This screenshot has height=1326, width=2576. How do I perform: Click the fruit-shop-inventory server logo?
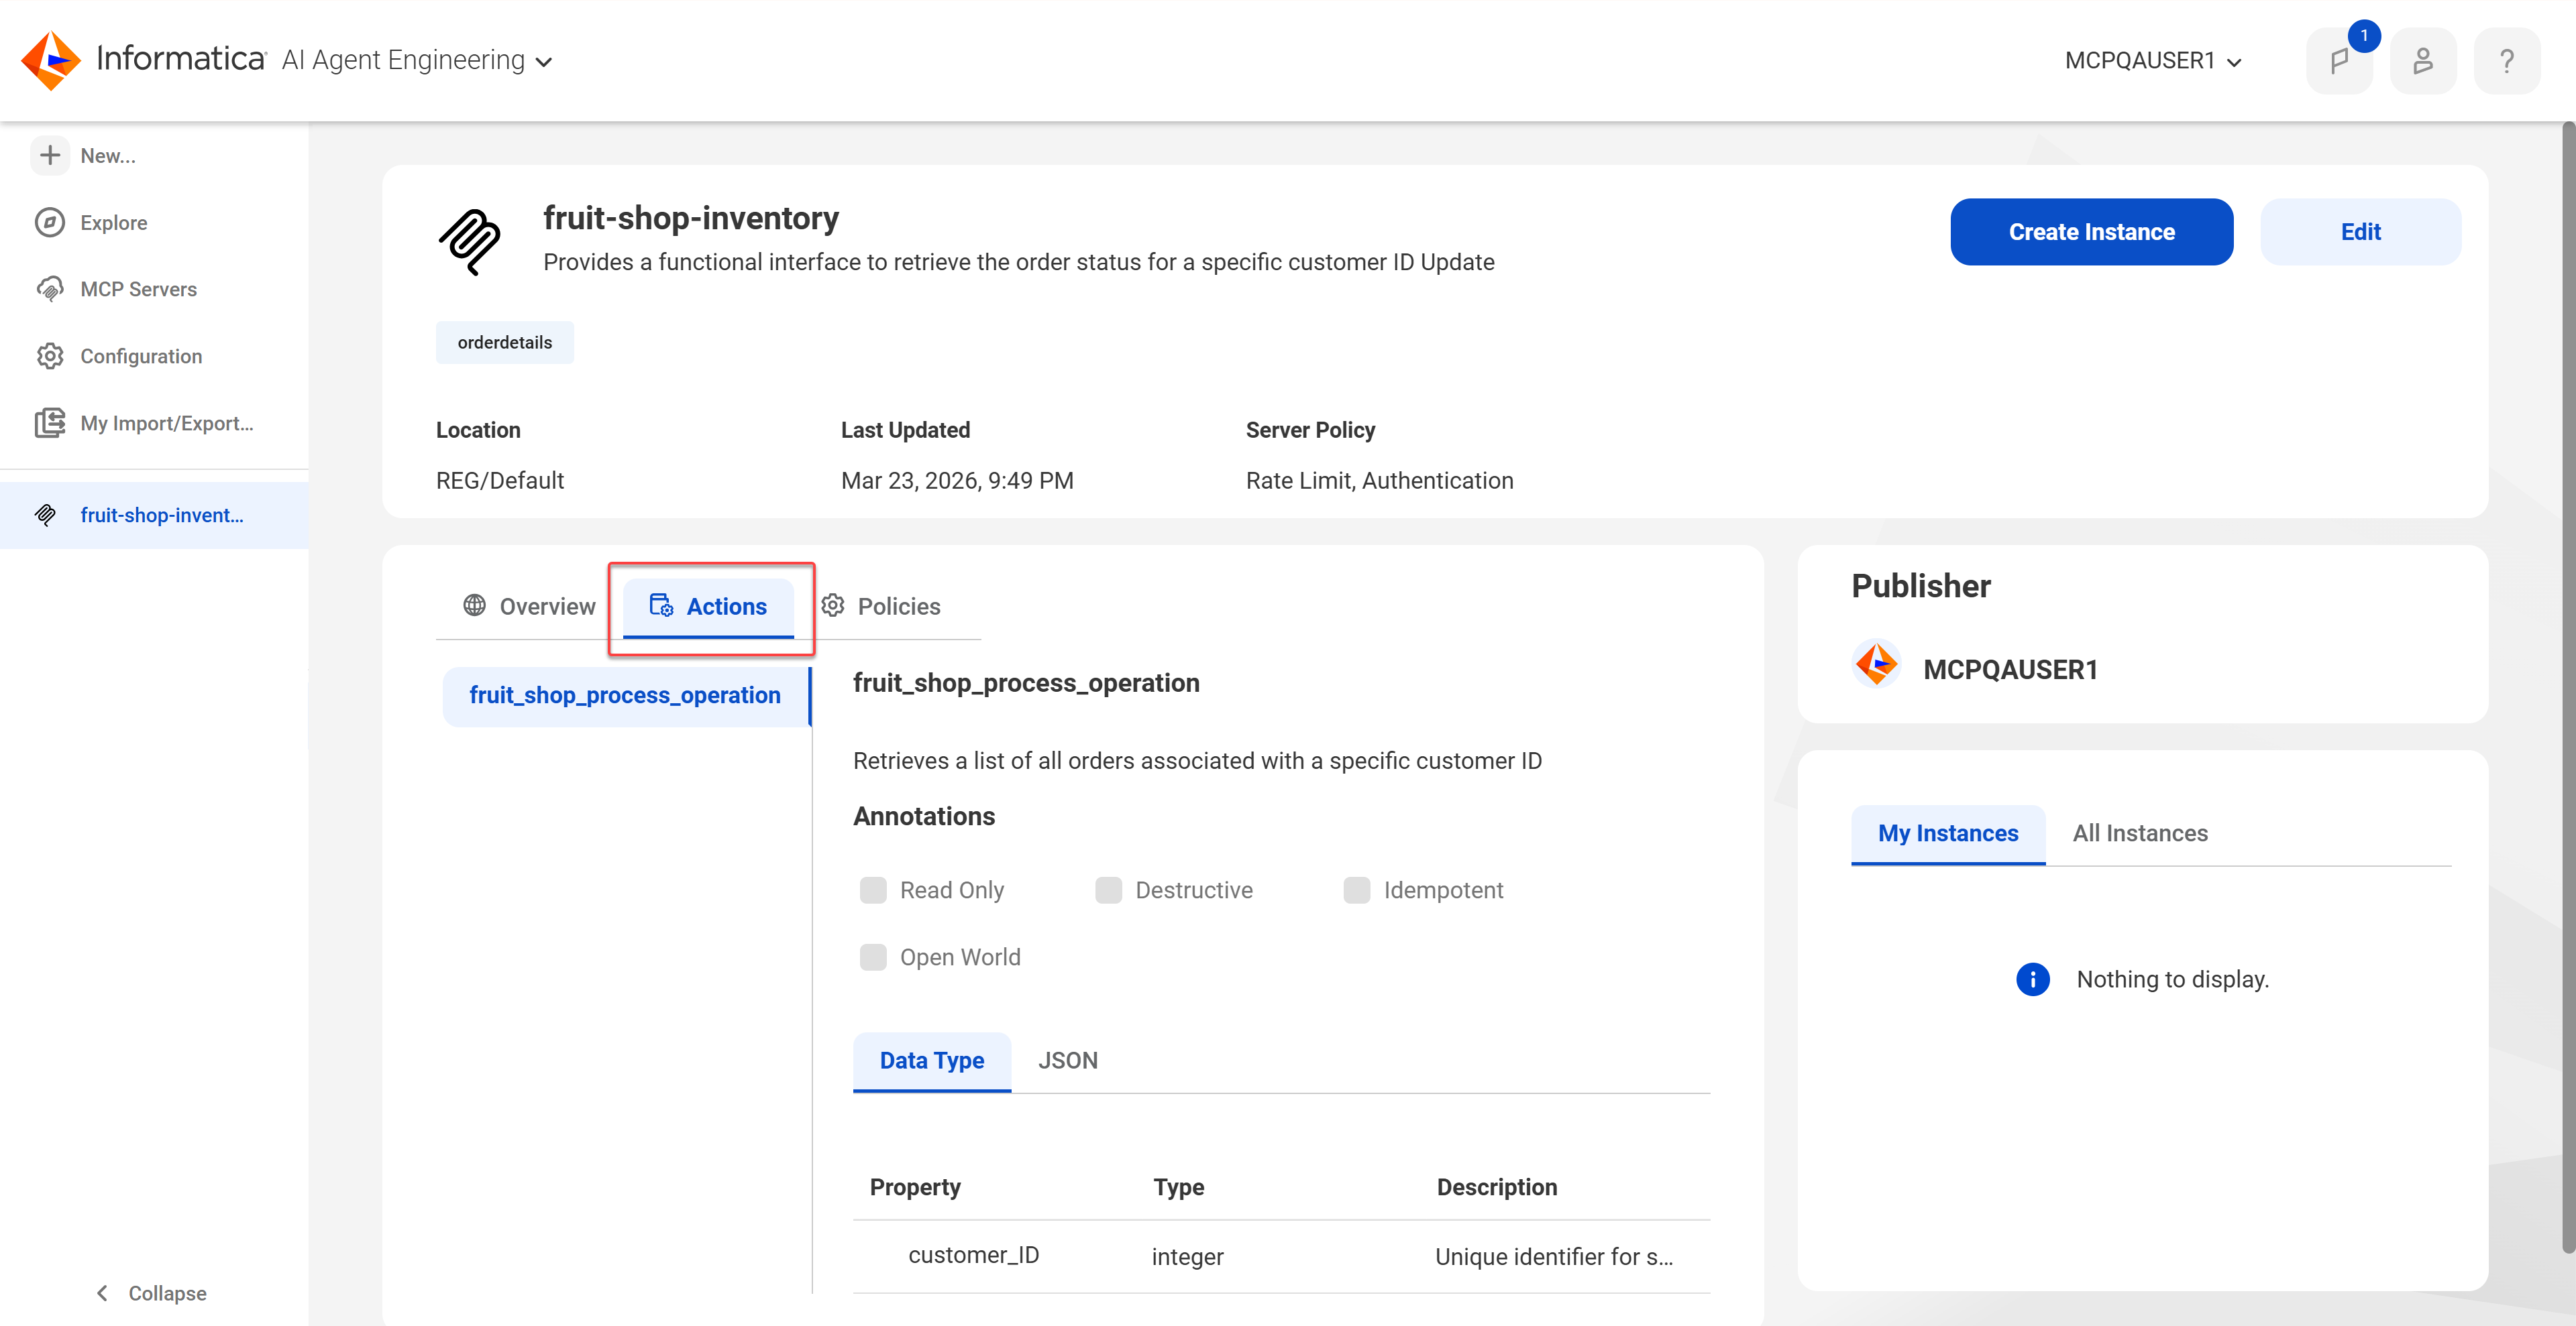click(x=470, y=242)
